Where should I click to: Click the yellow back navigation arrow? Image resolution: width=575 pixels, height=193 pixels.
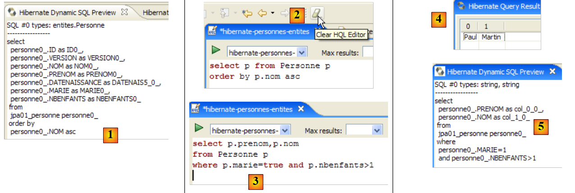tap(262, 13)
